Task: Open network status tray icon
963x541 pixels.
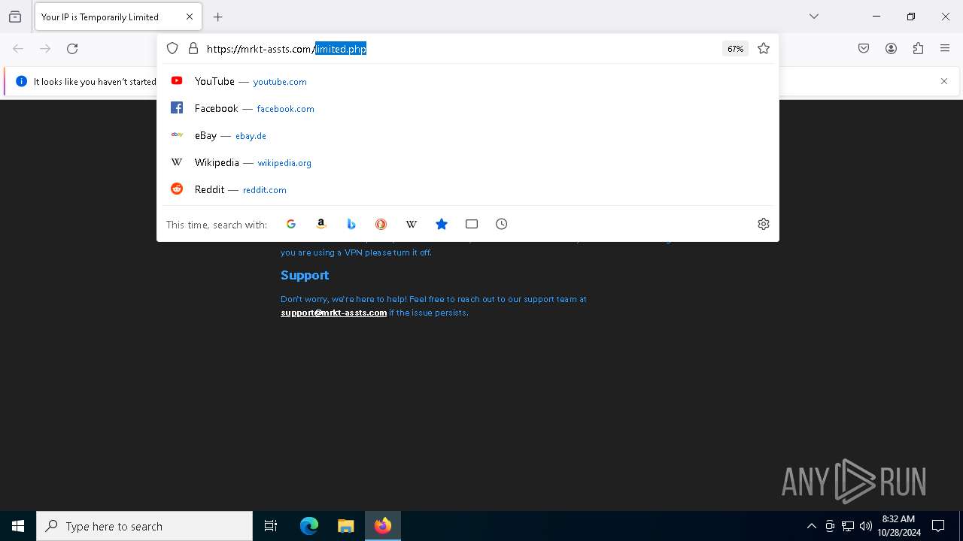Action: tap(848, 526)
